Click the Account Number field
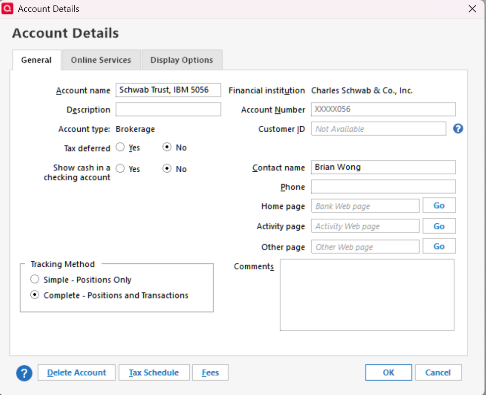Screen dimensions: 486x395 click(x=383, y=109)
